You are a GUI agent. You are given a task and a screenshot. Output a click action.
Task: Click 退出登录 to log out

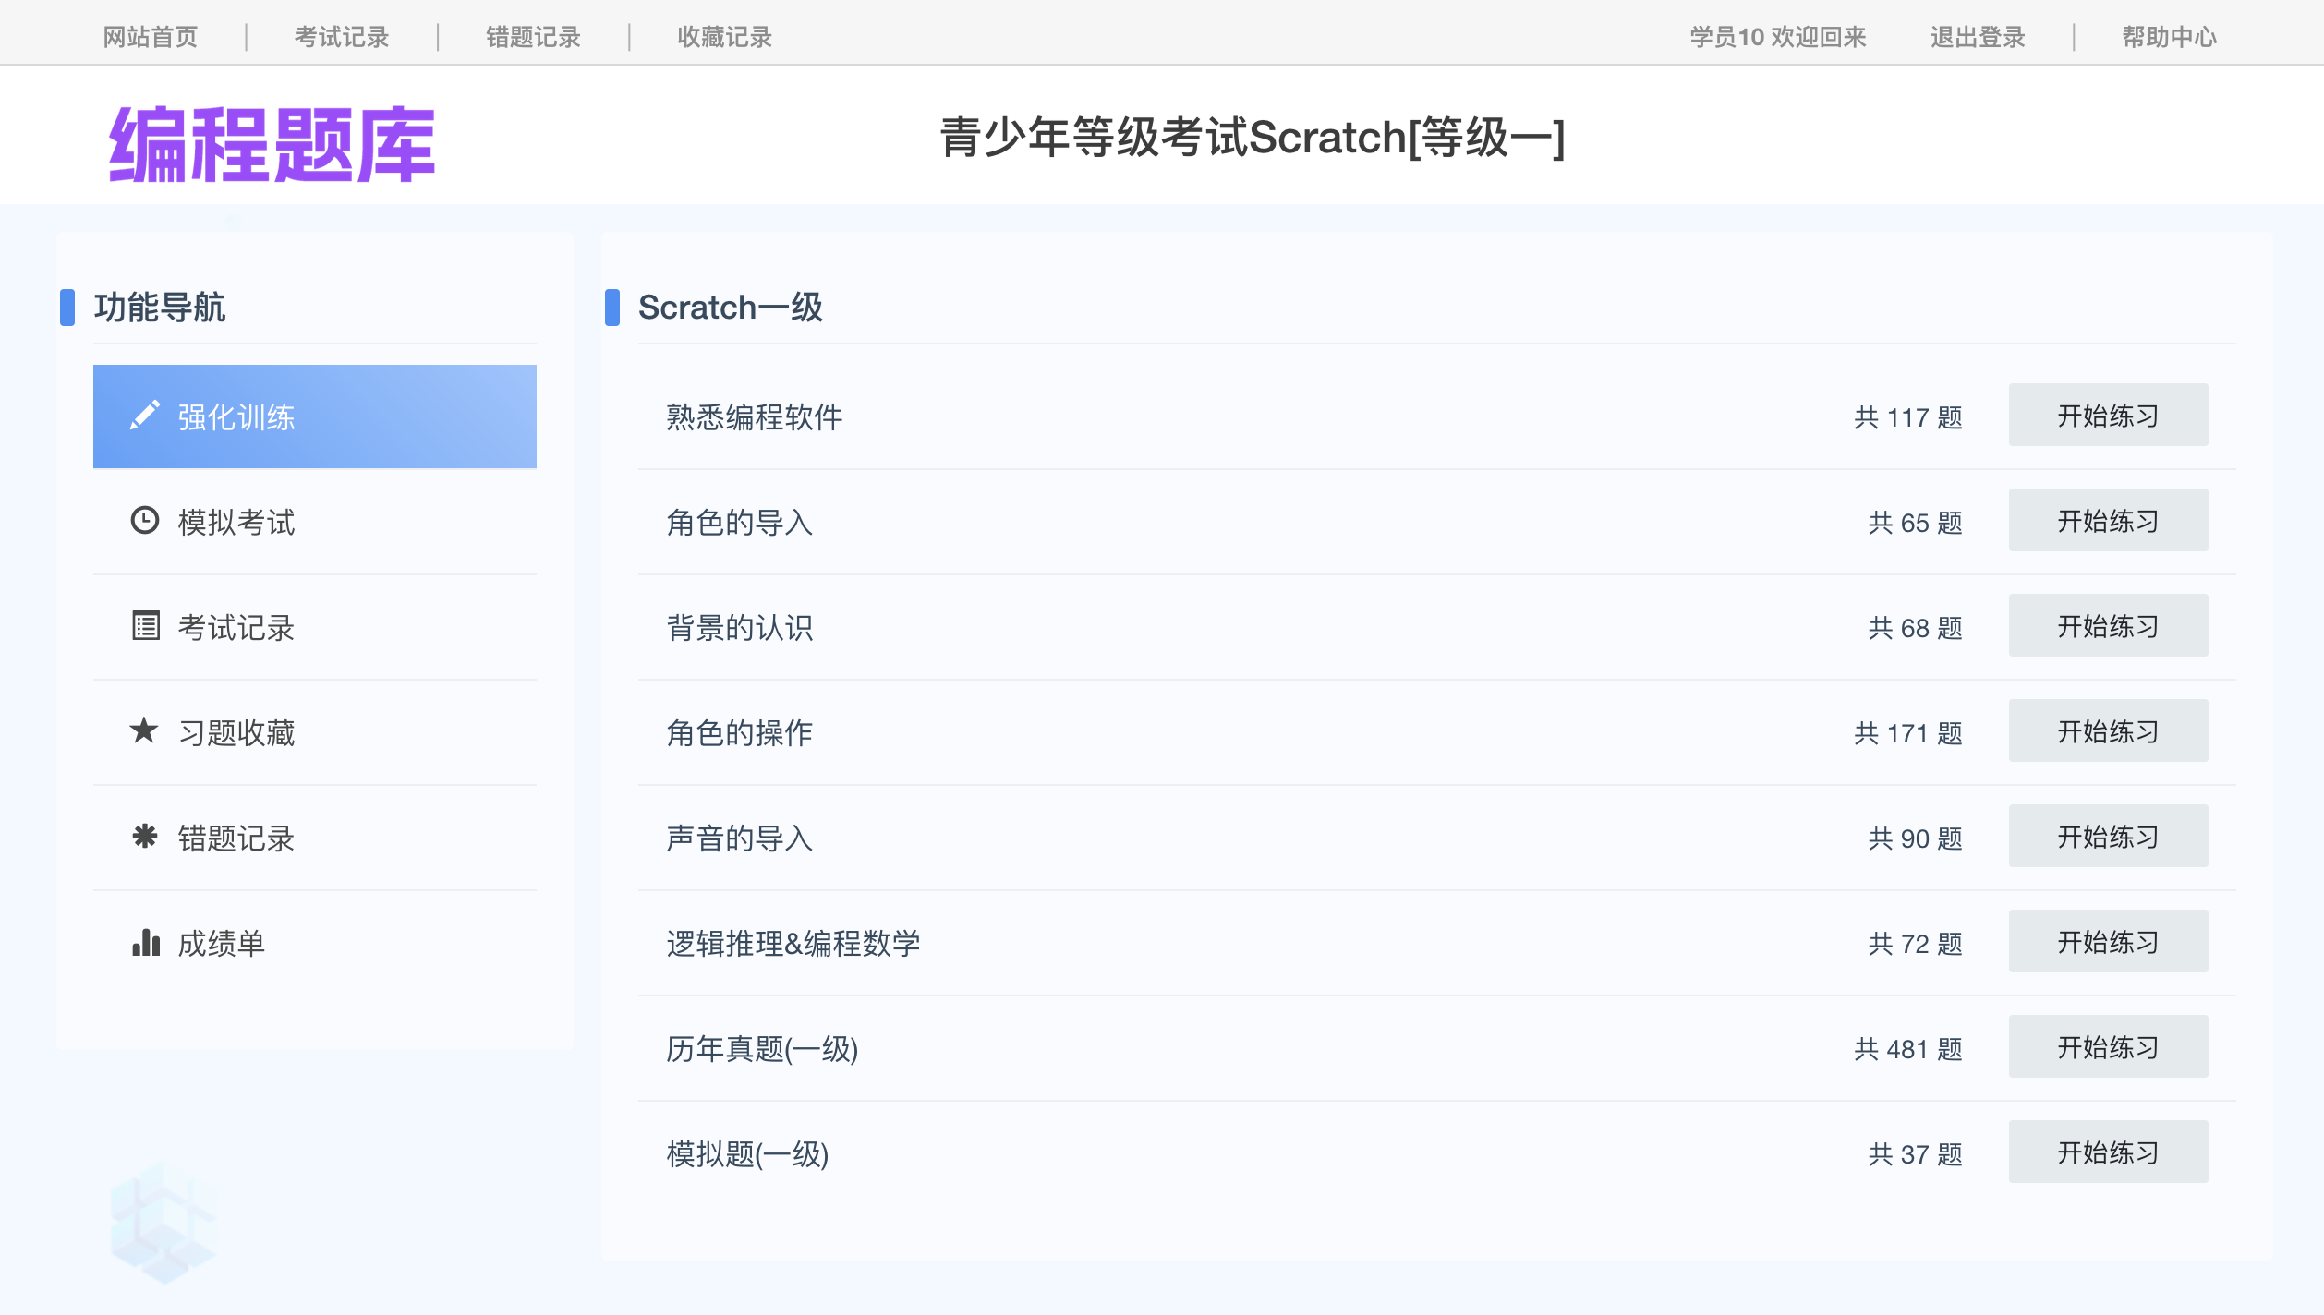pyautogui.click(x=1978, y=37)
